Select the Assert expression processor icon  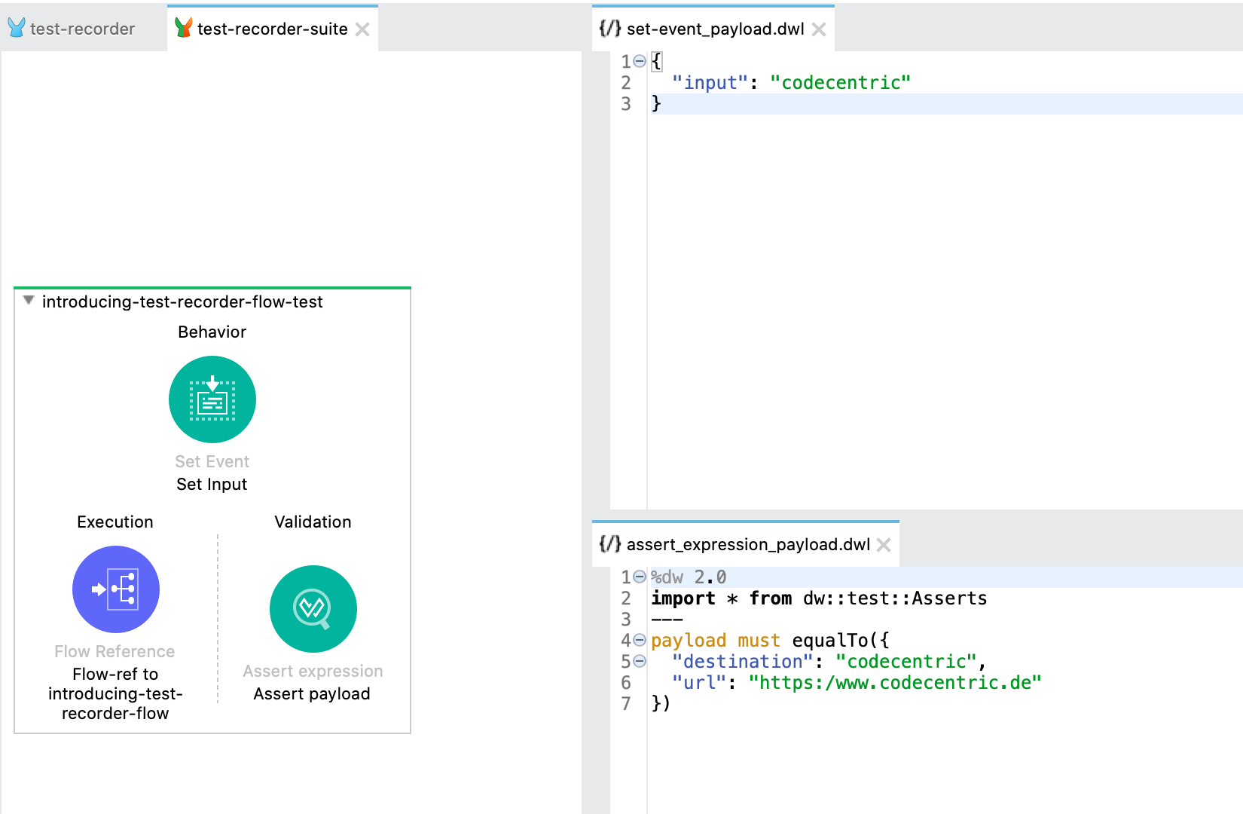[313, 609]
